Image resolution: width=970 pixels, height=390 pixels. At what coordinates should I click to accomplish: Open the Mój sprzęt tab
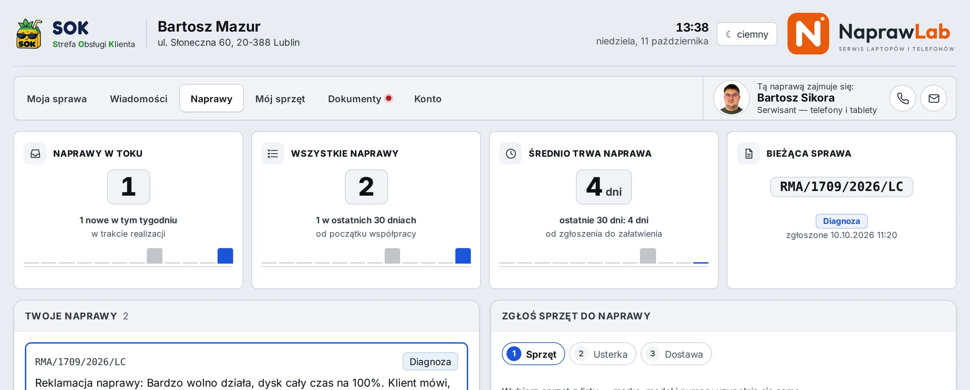pyautogui.click(x=280, y=99)
